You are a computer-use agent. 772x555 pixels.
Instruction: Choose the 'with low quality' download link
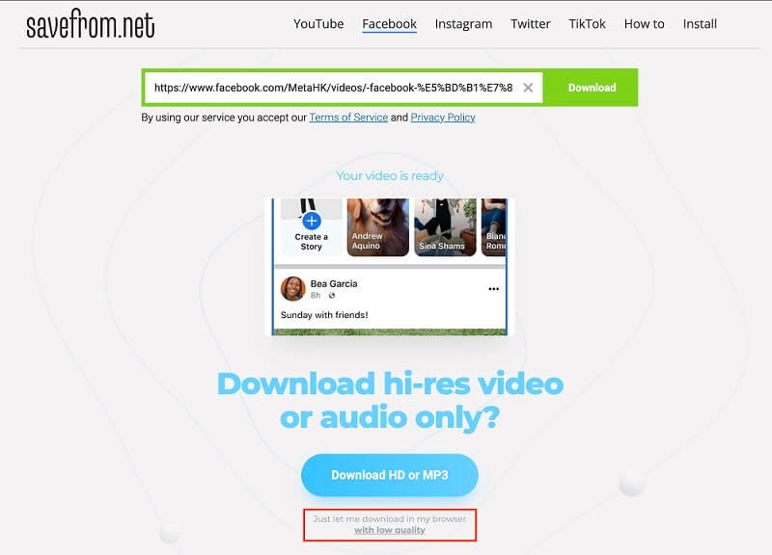[x=390, y=530]
